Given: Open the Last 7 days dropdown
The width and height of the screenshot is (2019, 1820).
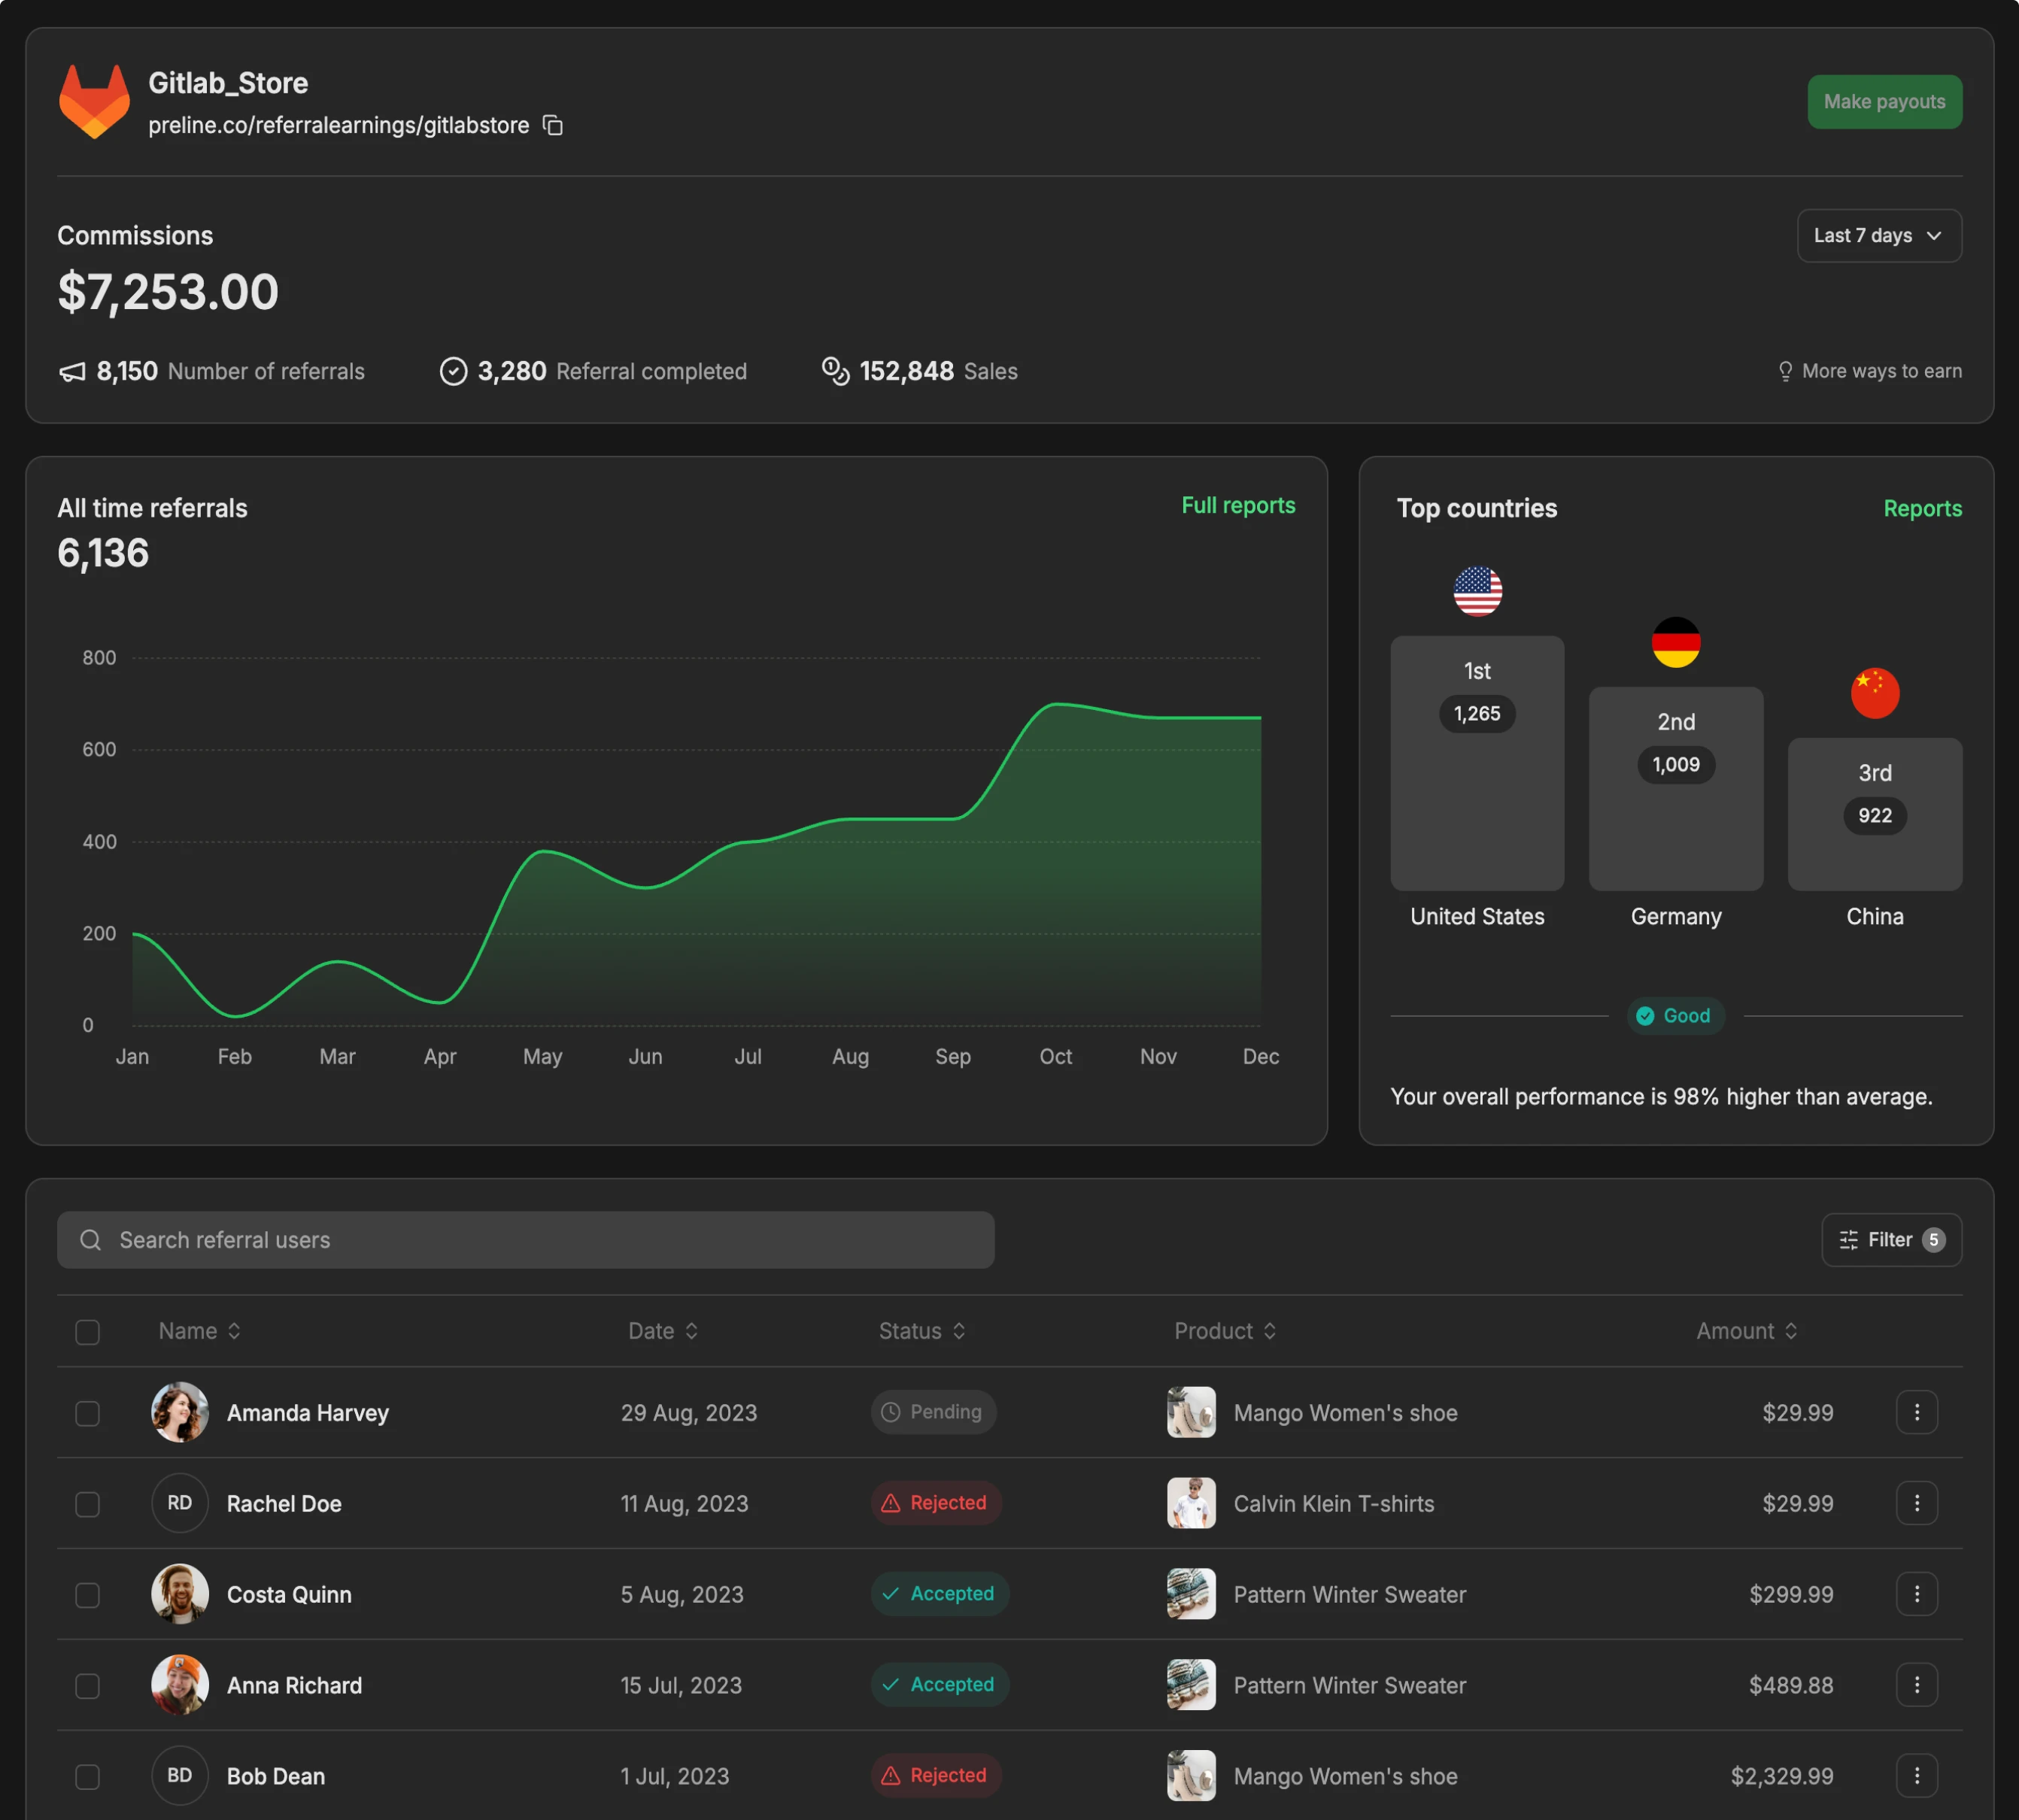Looking at the screenshot, I should (x=1877, y=236).
